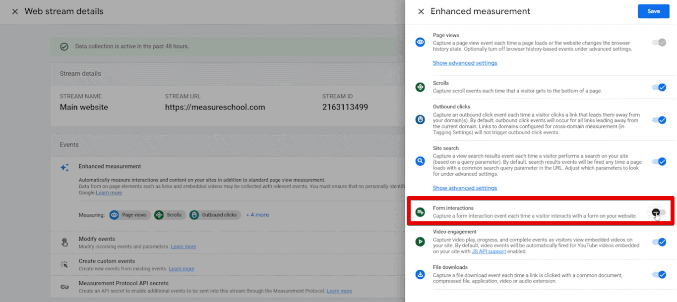
Task: Click the Video engagement play icon
Action: click(x=420, y=242)
